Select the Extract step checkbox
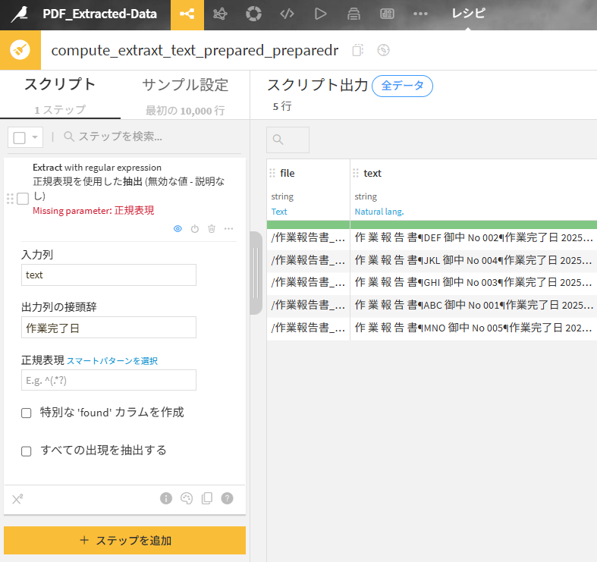Viewport: 597px width, 562px height. pyautogui.click(x=23, y=199)
